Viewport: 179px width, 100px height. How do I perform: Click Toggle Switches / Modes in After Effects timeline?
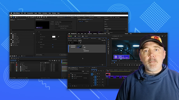(45, 78)
